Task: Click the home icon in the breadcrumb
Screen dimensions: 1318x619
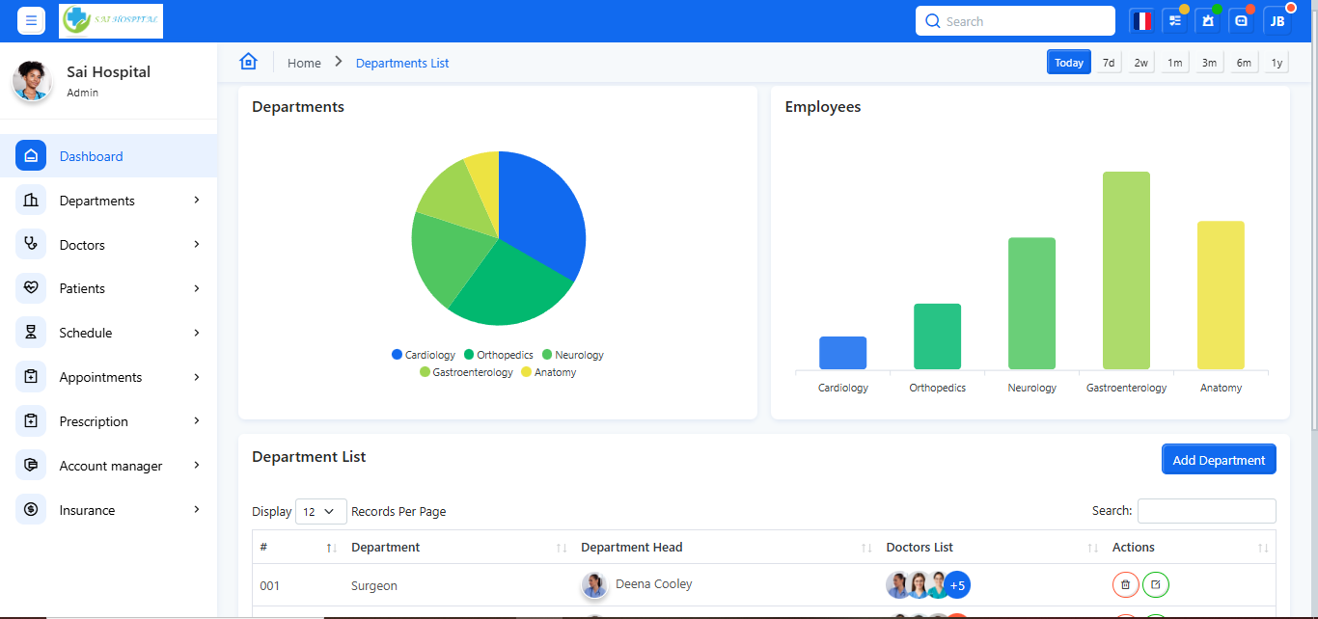Action: pos(248,62)
